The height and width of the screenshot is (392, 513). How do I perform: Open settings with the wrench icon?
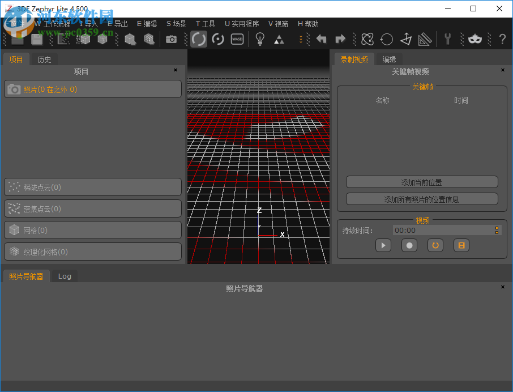pos(447,39)
